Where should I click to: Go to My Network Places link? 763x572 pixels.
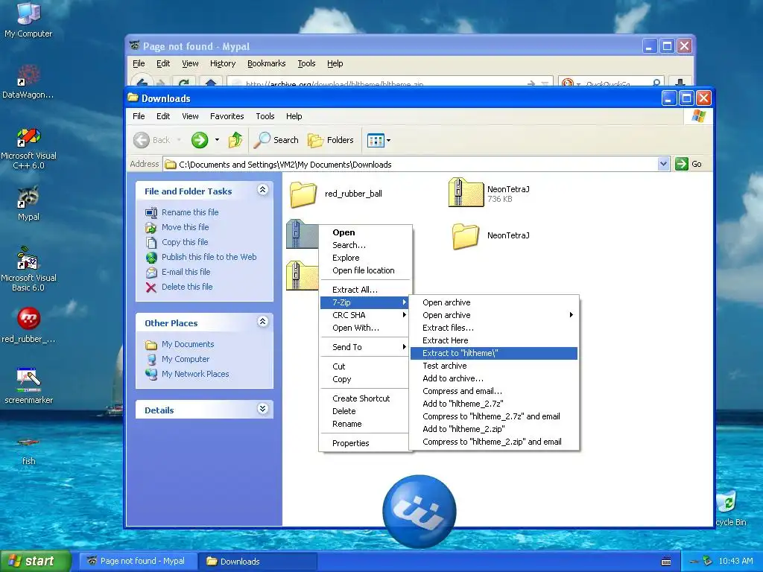(x=195, y=374)
